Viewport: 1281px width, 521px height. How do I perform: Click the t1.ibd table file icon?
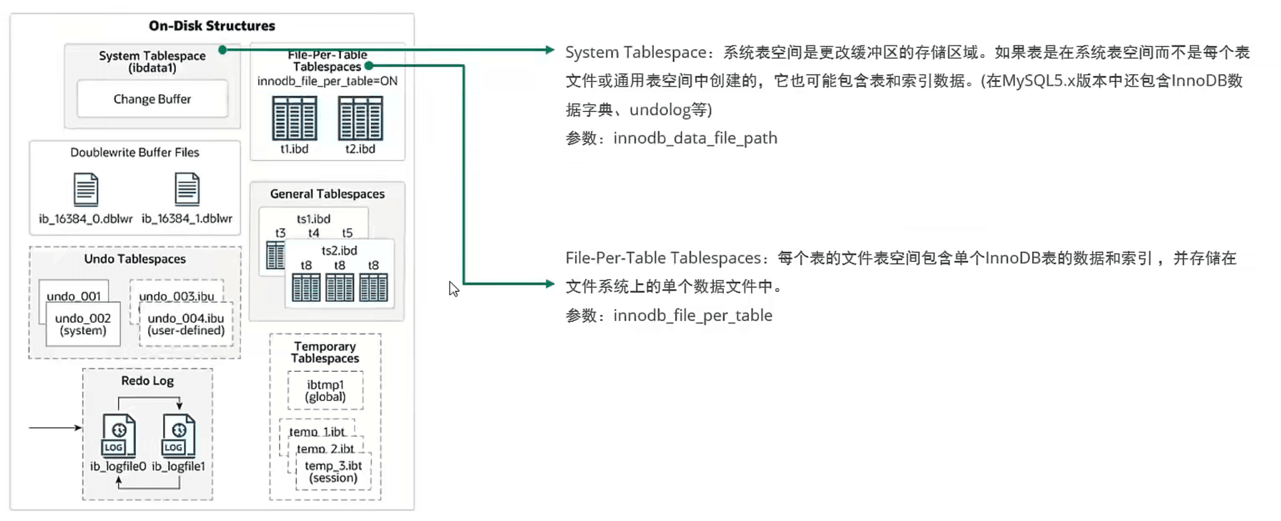pyautogui.click(x=294, y=118)
